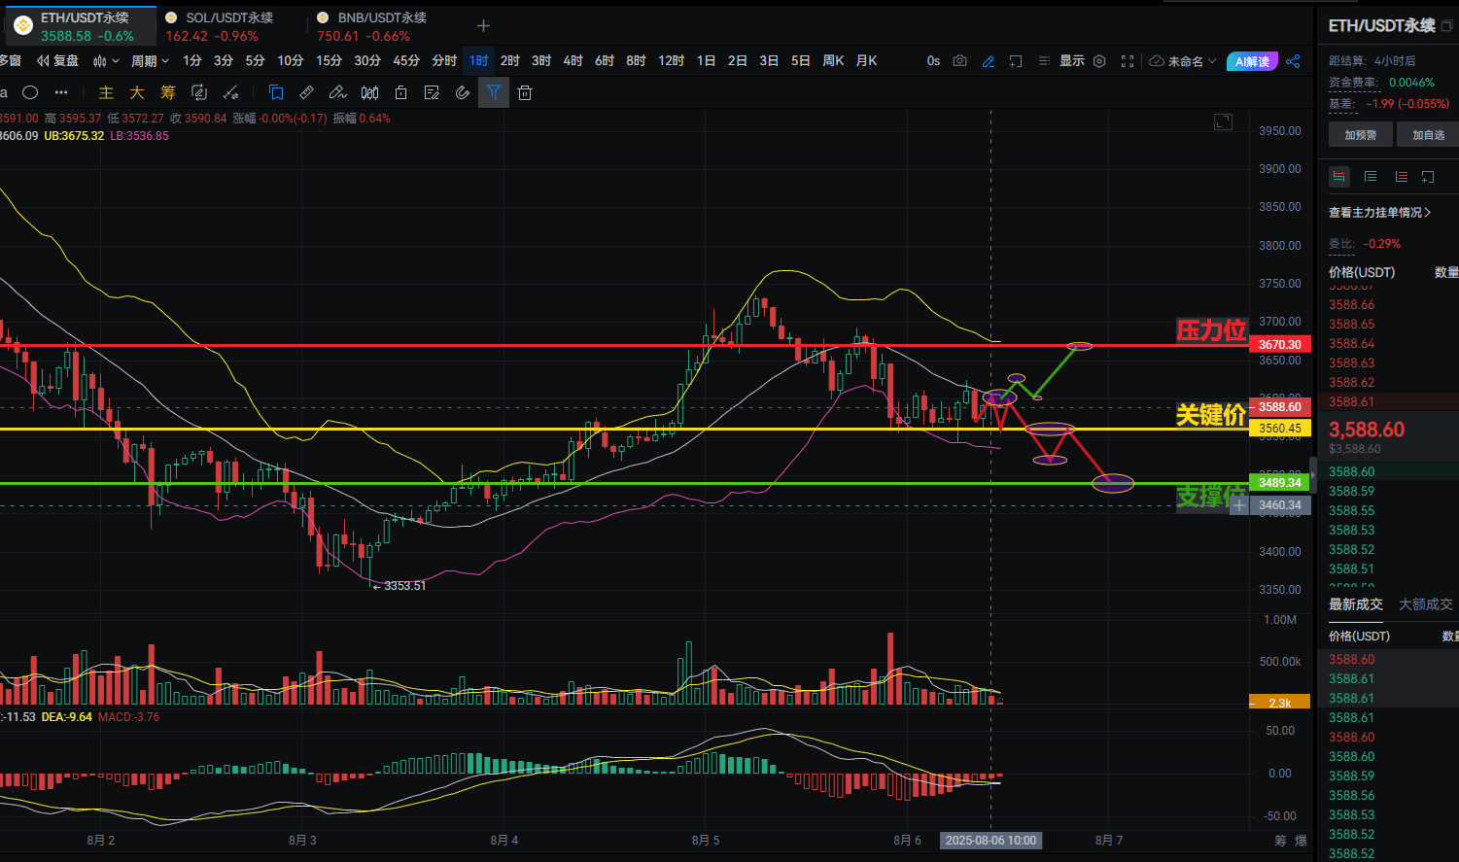Click the 加自选 add favorite button

click(x=1428, y=135)
